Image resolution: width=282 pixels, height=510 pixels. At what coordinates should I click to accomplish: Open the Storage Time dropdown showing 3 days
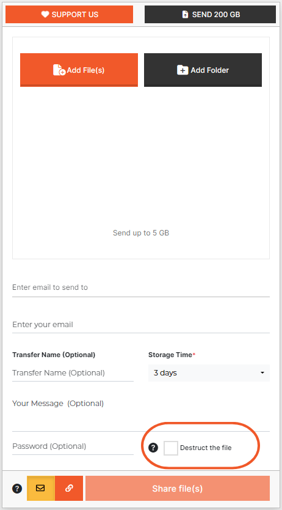209,373
